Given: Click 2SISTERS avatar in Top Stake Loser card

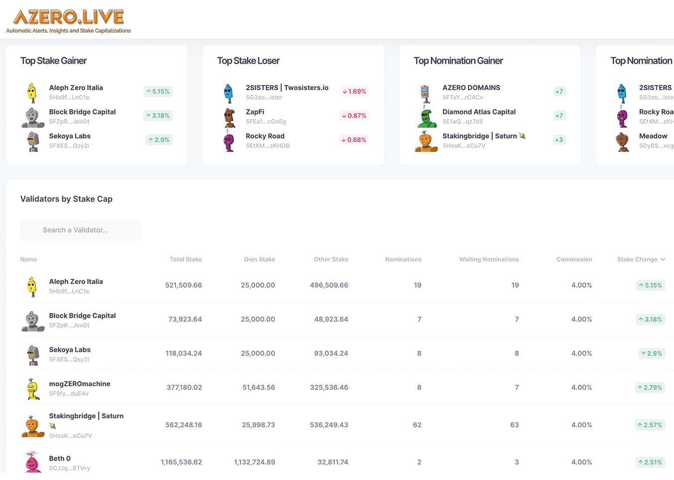Looking at the screenshot, I should coord(228,93).
